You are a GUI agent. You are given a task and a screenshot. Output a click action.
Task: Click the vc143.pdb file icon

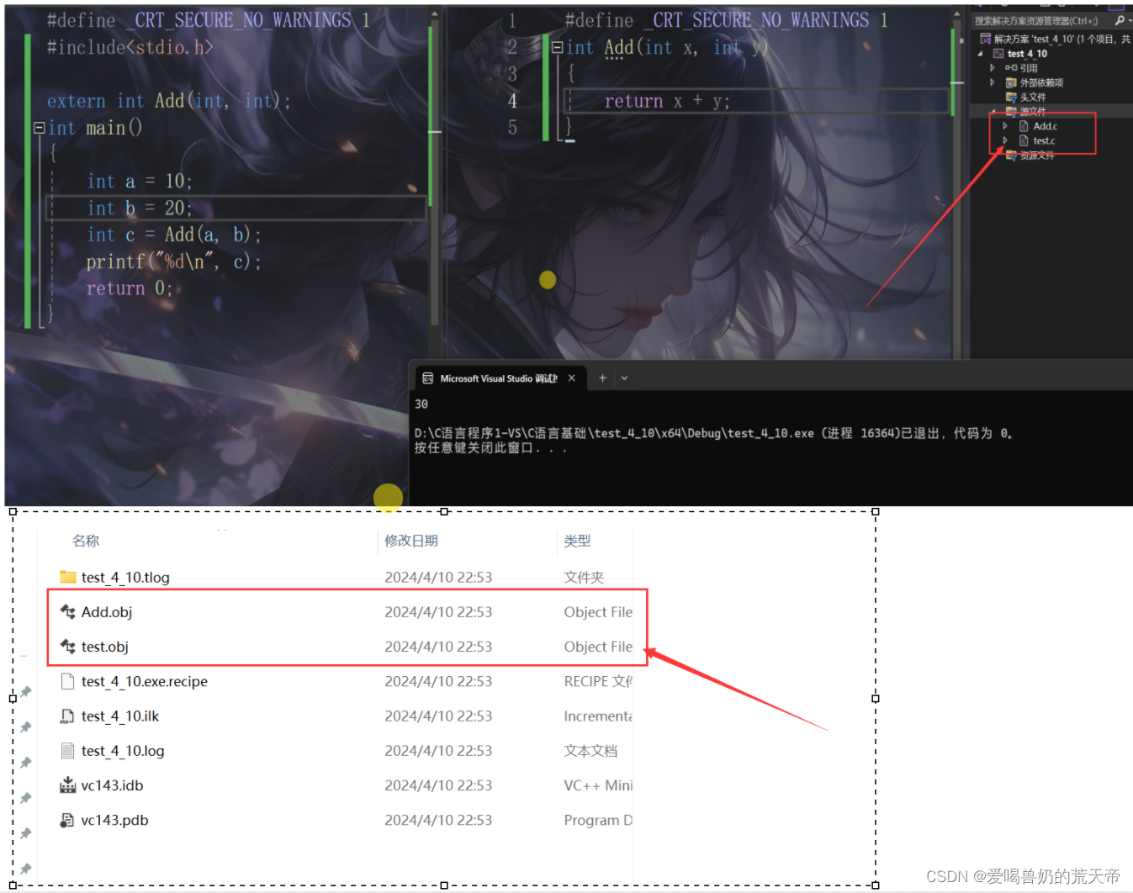coord(68,820)
